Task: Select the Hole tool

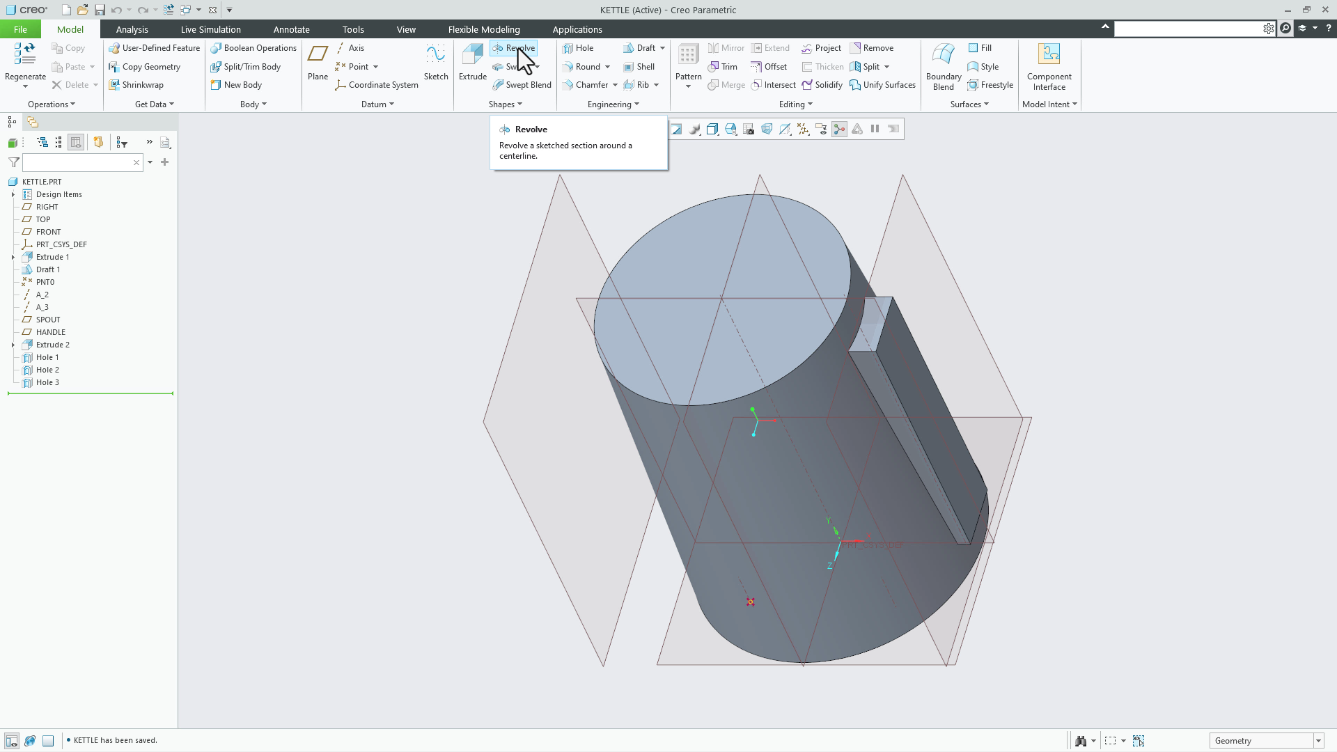Action: [x=580, y=47]
